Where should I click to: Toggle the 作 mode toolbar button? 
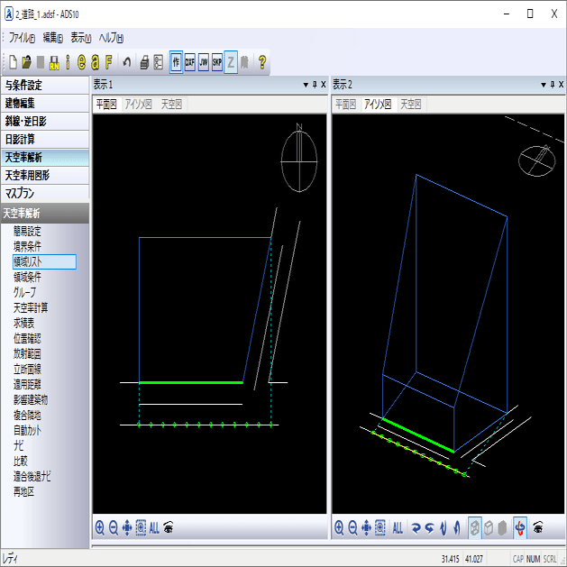(x=176, y=62)
